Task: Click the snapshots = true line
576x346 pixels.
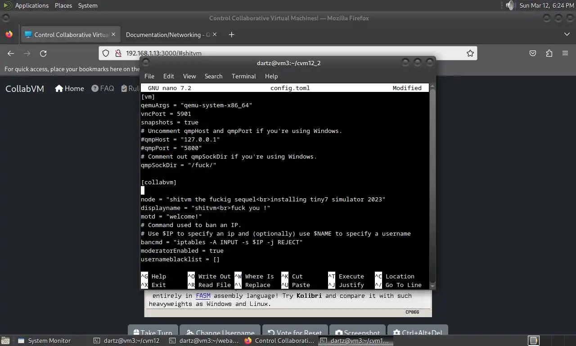Action: coord(170,122)
